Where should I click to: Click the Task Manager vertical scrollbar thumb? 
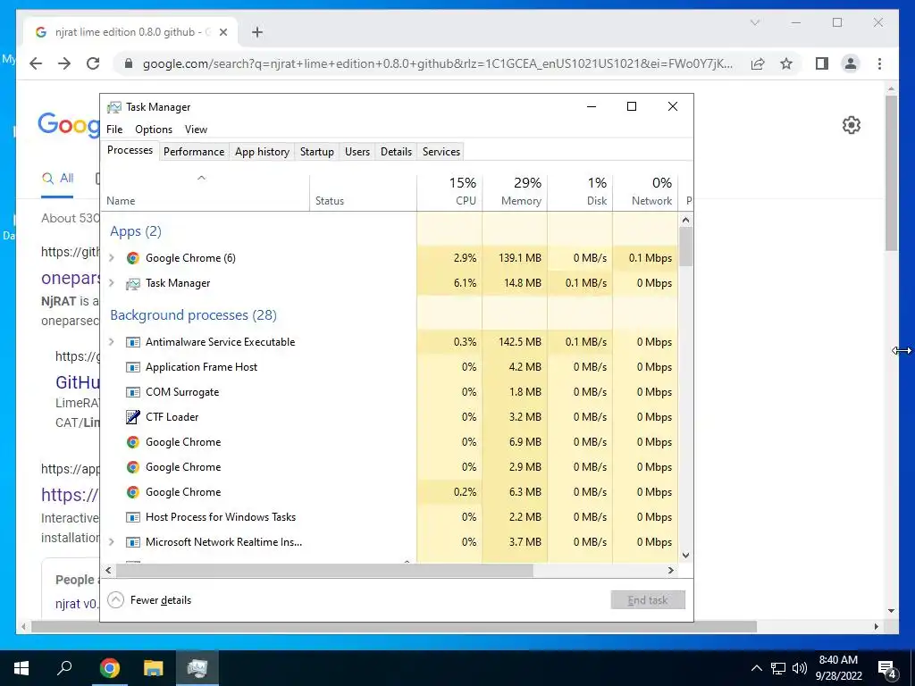tap(685, 247)
